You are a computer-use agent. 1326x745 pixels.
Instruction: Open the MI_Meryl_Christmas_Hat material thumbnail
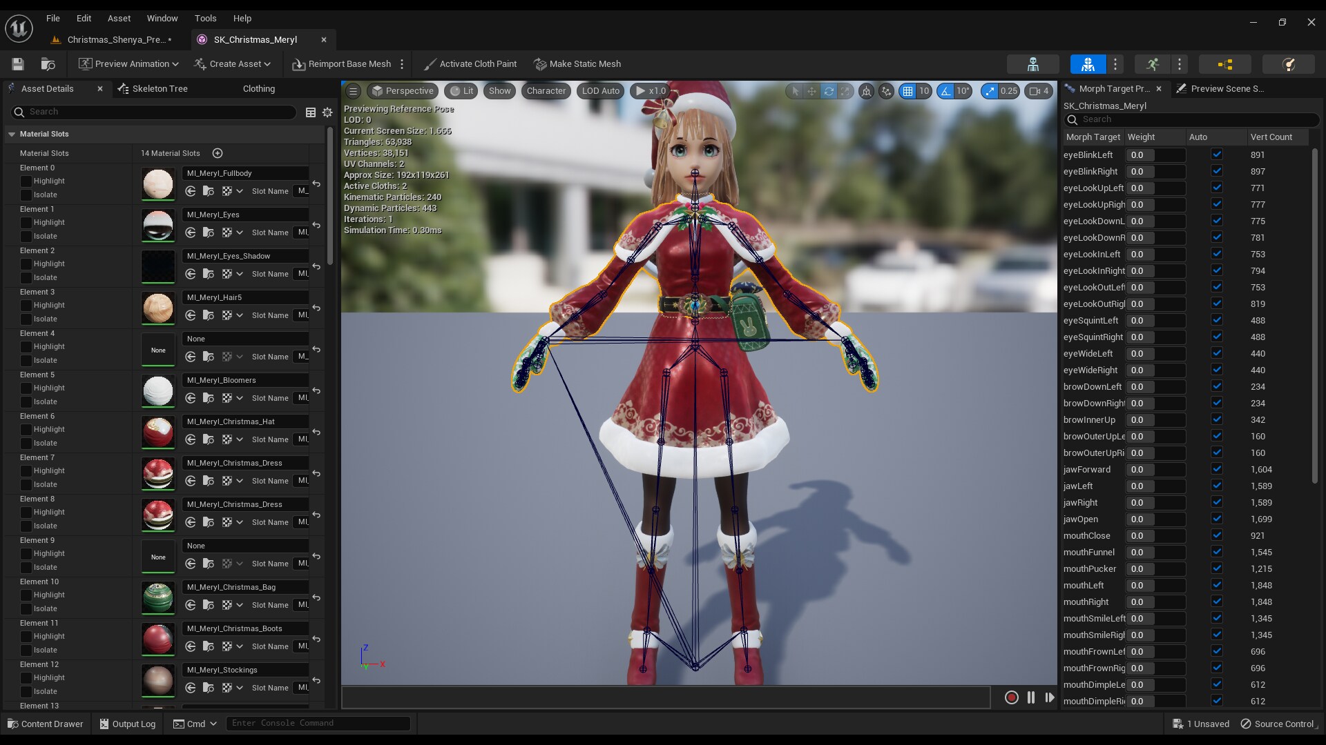coord(158,433)
